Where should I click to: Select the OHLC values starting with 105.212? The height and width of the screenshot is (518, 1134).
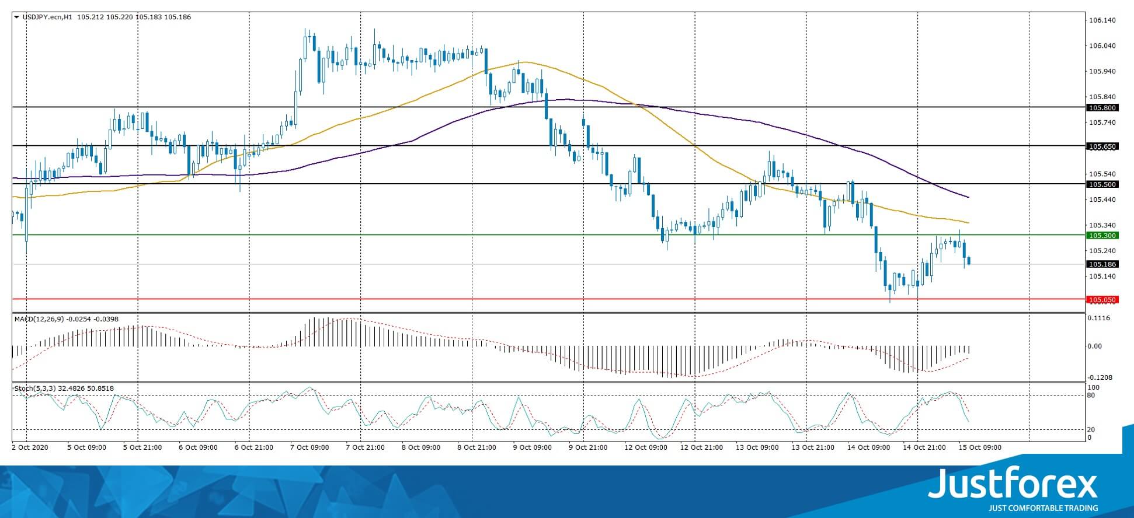coord(134,17)
